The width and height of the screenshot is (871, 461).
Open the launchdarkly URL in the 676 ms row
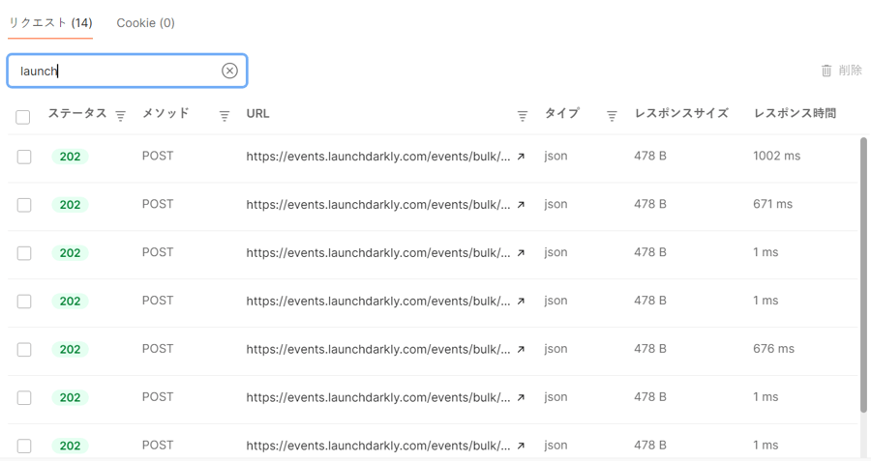click(377, 350)
